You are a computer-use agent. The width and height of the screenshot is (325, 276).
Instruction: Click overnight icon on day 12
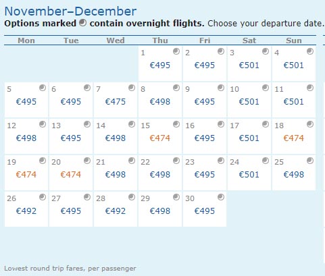pyautogui.click(x=43, y=124)
